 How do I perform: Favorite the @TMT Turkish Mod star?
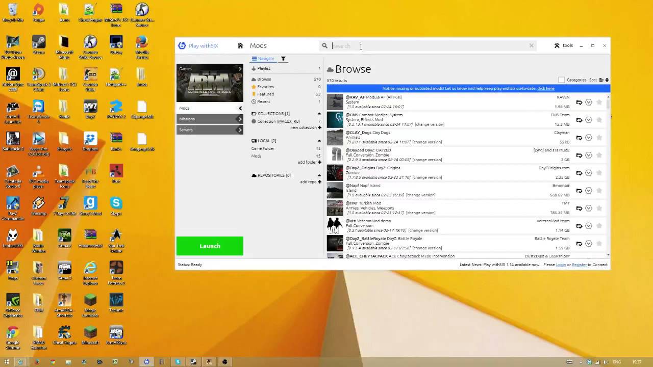tap(599, 208)
